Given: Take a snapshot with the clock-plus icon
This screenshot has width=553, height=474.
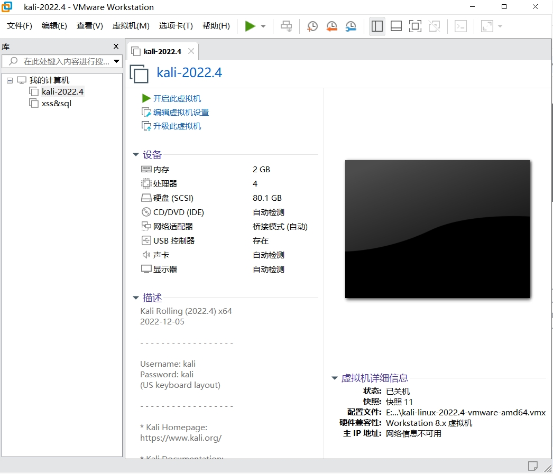Looking at the screenshot, I should pos(312,26).
